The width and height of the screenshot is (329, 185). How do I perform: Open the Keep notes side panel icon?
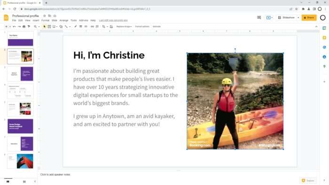324,38
